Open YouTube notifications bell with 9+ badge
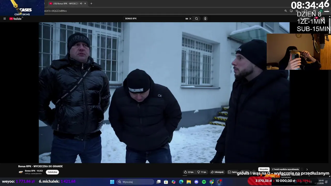Screen dimensions: 331x186 point(315,19)
